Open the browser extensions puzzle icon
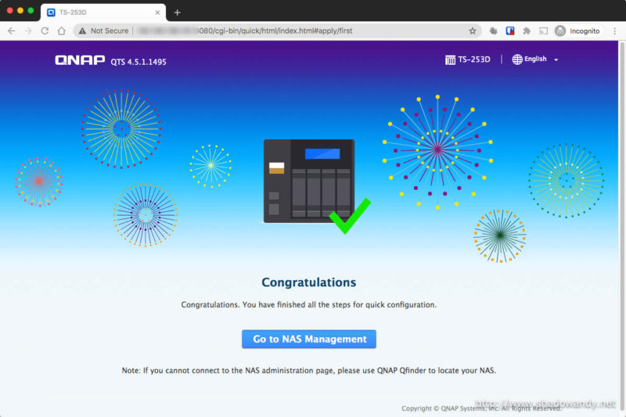This screenshot has height=417, width=626. pyautogui.click(x=527, y=31)
